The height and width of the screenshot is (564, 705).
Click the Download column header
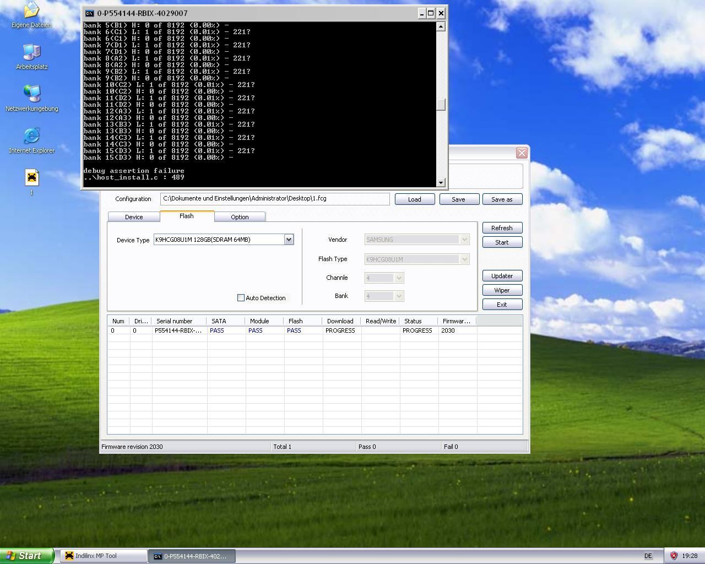point(342,321)
